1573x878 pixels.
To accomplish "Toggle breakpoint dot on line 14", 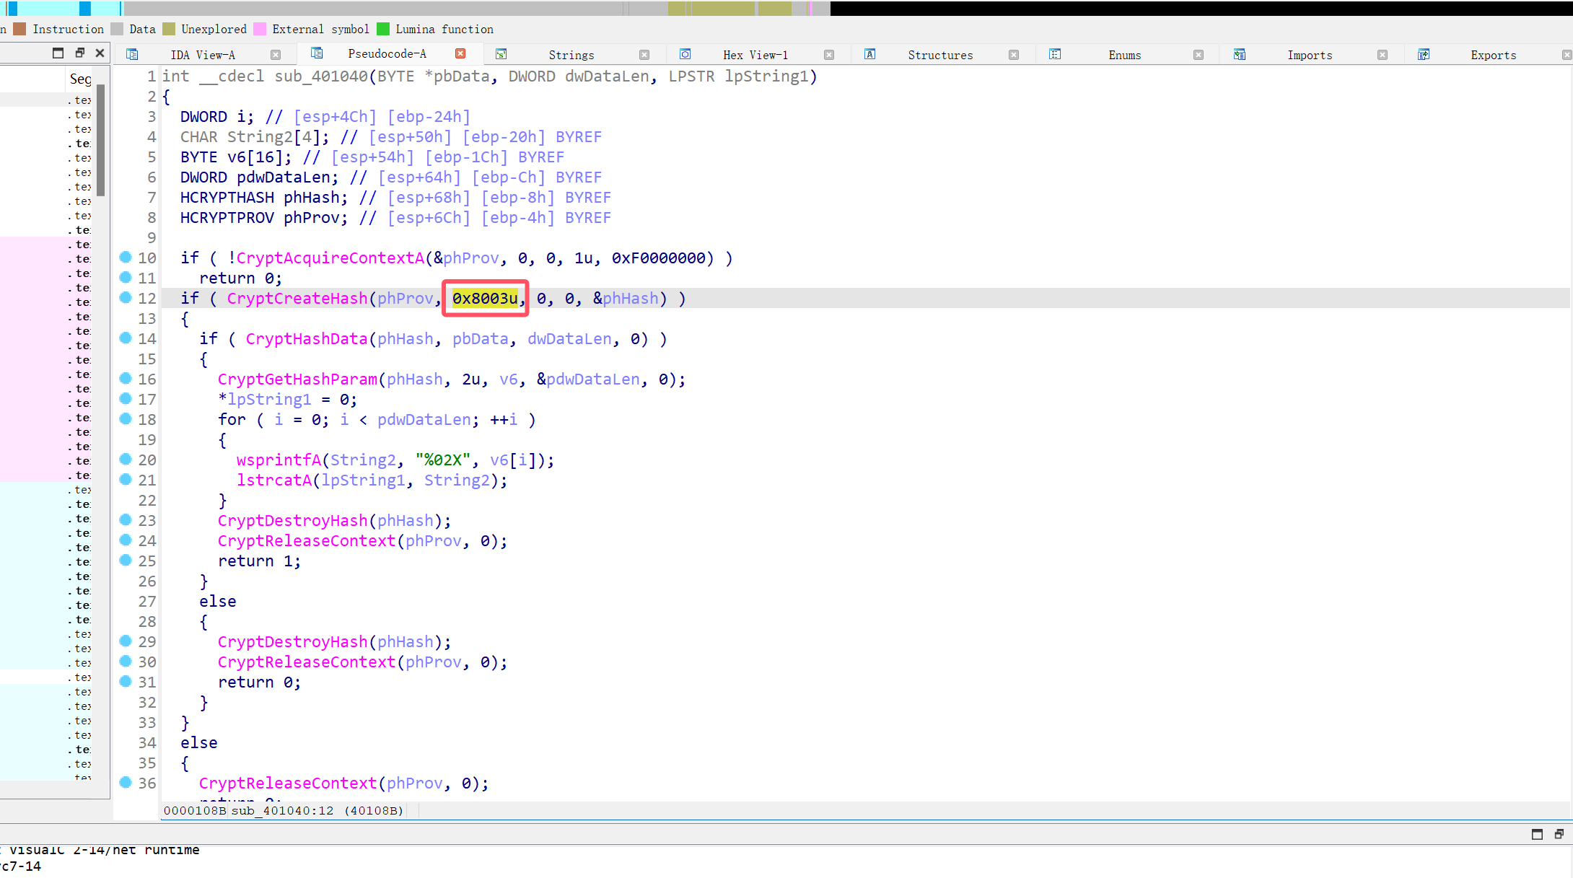I will point(126,338).
